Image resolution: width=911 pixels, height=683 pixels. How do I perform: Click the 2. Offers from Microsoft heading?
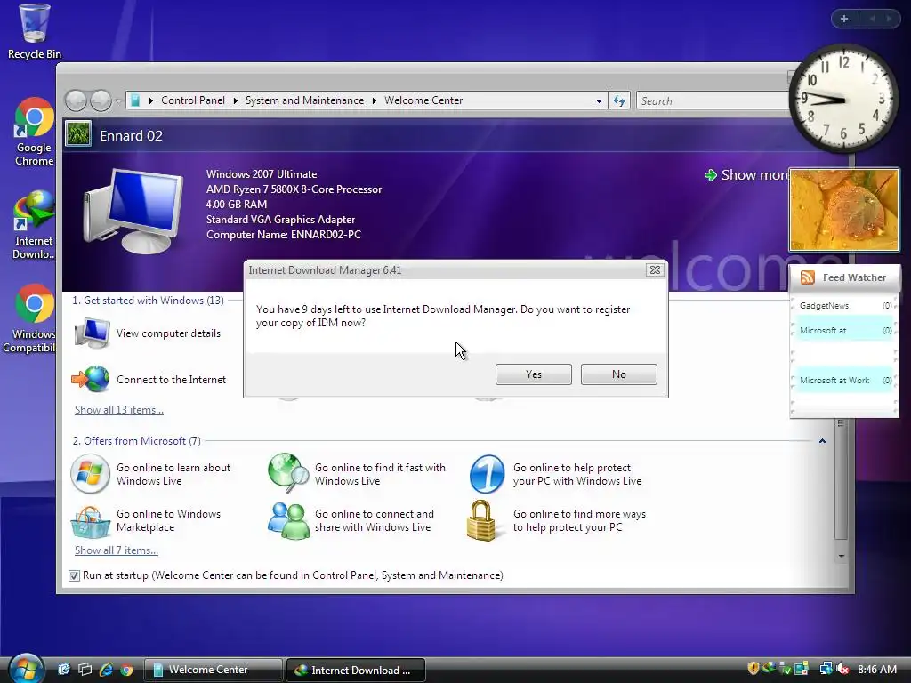pyautogui.click(x=136, y=441)
